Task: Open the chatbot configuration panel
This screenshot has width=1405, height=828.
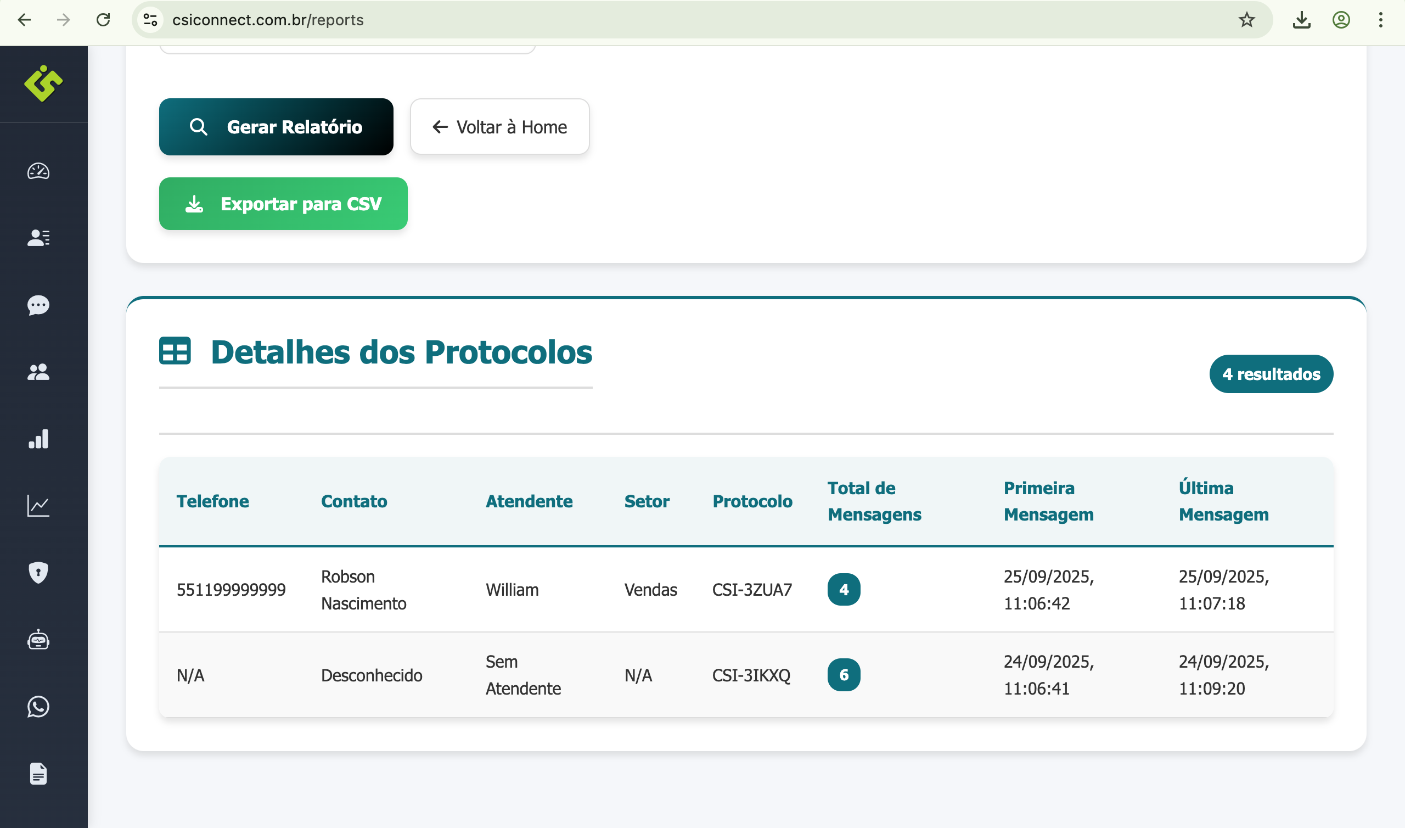Action: coord(38,640)
